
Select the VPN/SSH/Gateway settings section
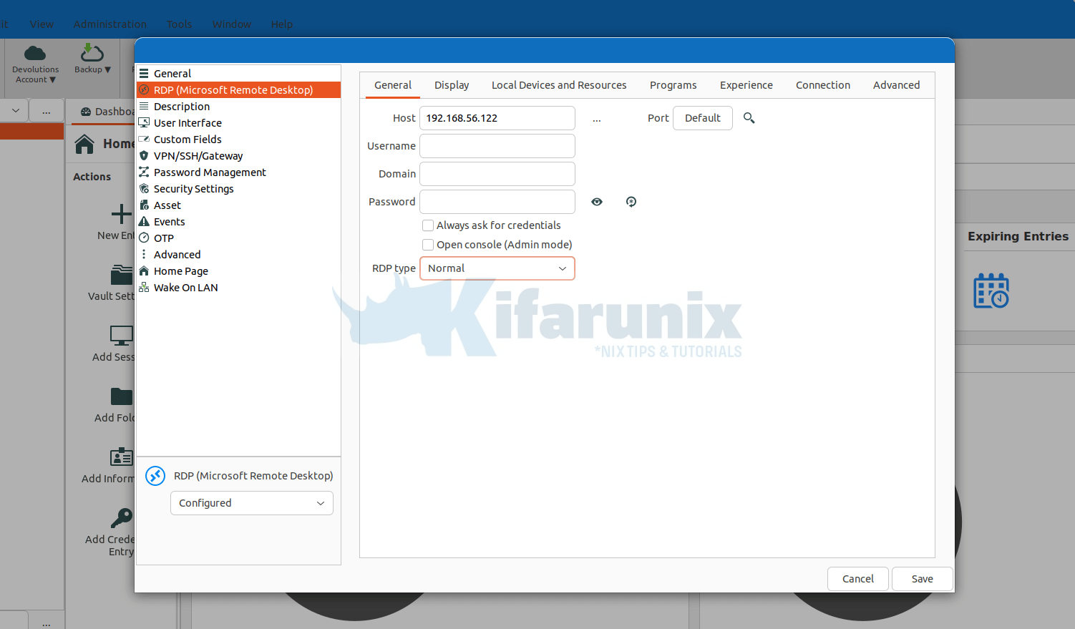click(x=197, y=155)
